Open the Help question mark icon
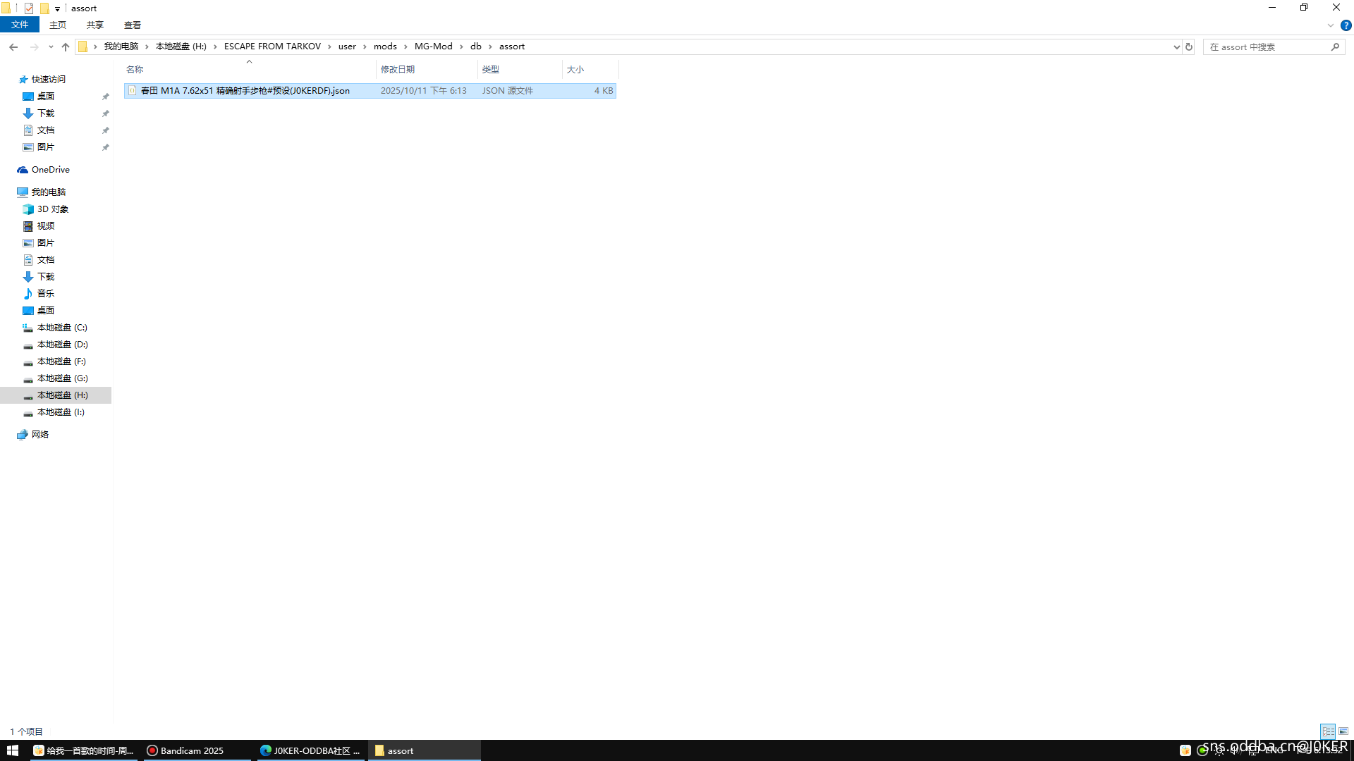This screenshot has width=1354, height=761. pyautogui.click(x=1346, y=25)
